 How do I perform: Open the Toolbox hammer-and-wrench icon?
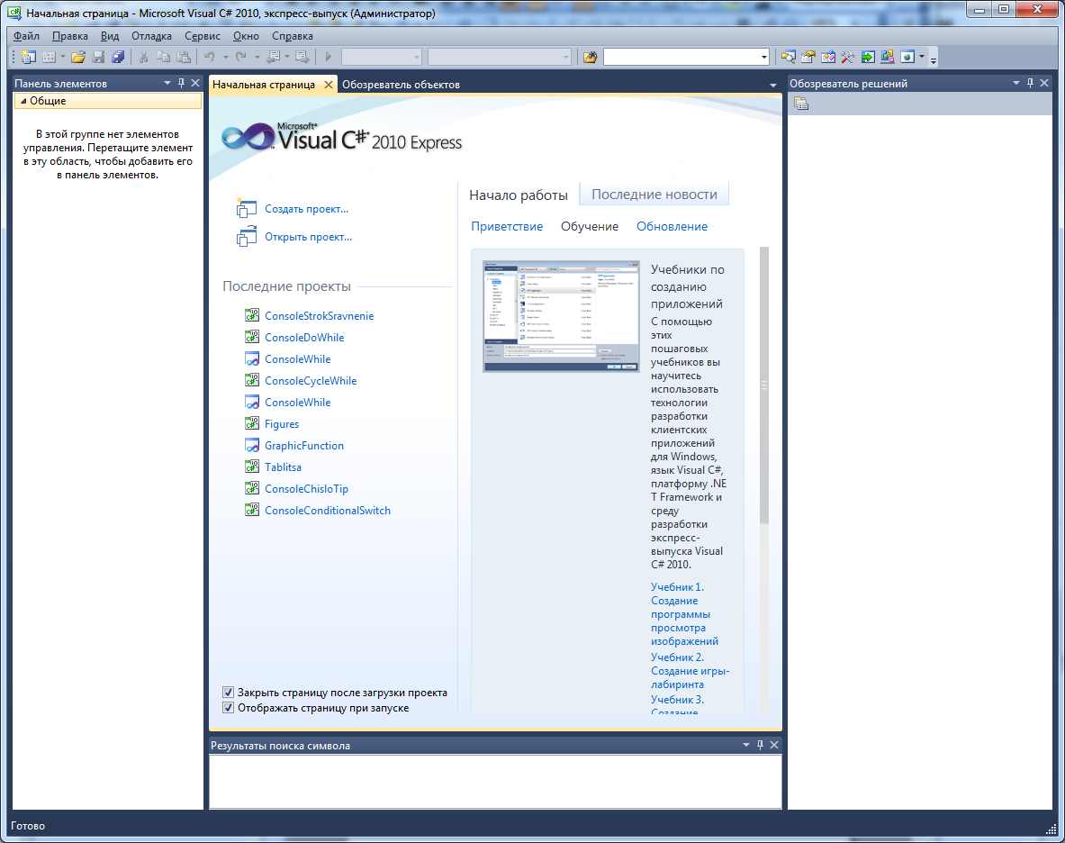pos(848,57)
